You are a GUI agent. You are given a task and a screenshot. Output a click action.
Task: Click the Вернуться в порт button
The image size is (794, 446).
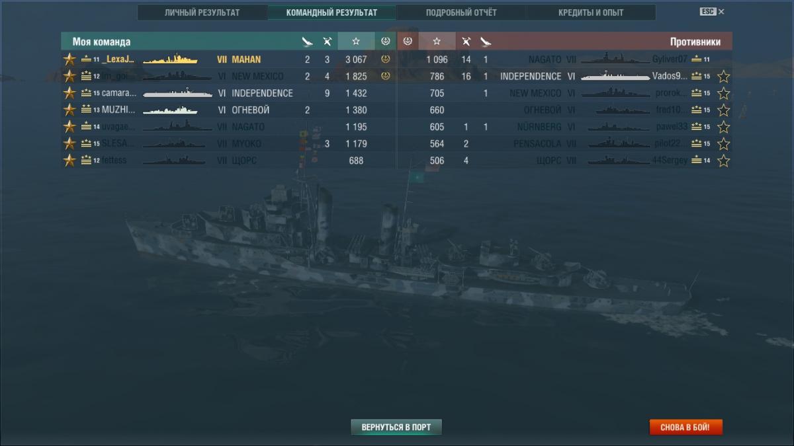pos(396,427)
